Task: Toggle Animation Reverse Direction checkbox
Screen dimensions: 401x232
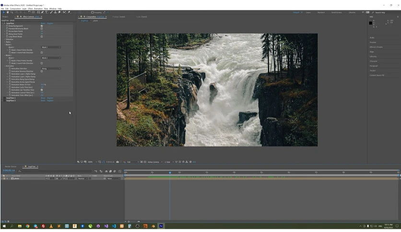Action: [42, 71]
